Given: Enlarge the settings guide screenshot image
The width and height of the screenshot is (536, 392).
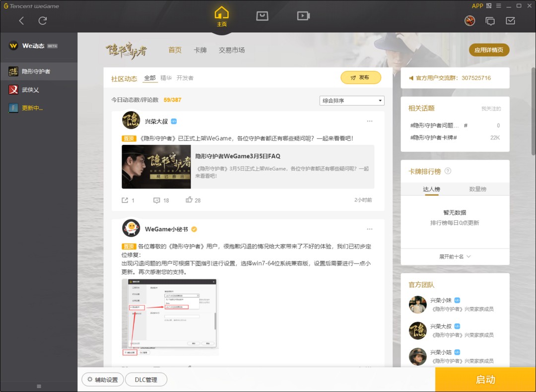Looking at the screenshot, I should click(x=170, y=318).
